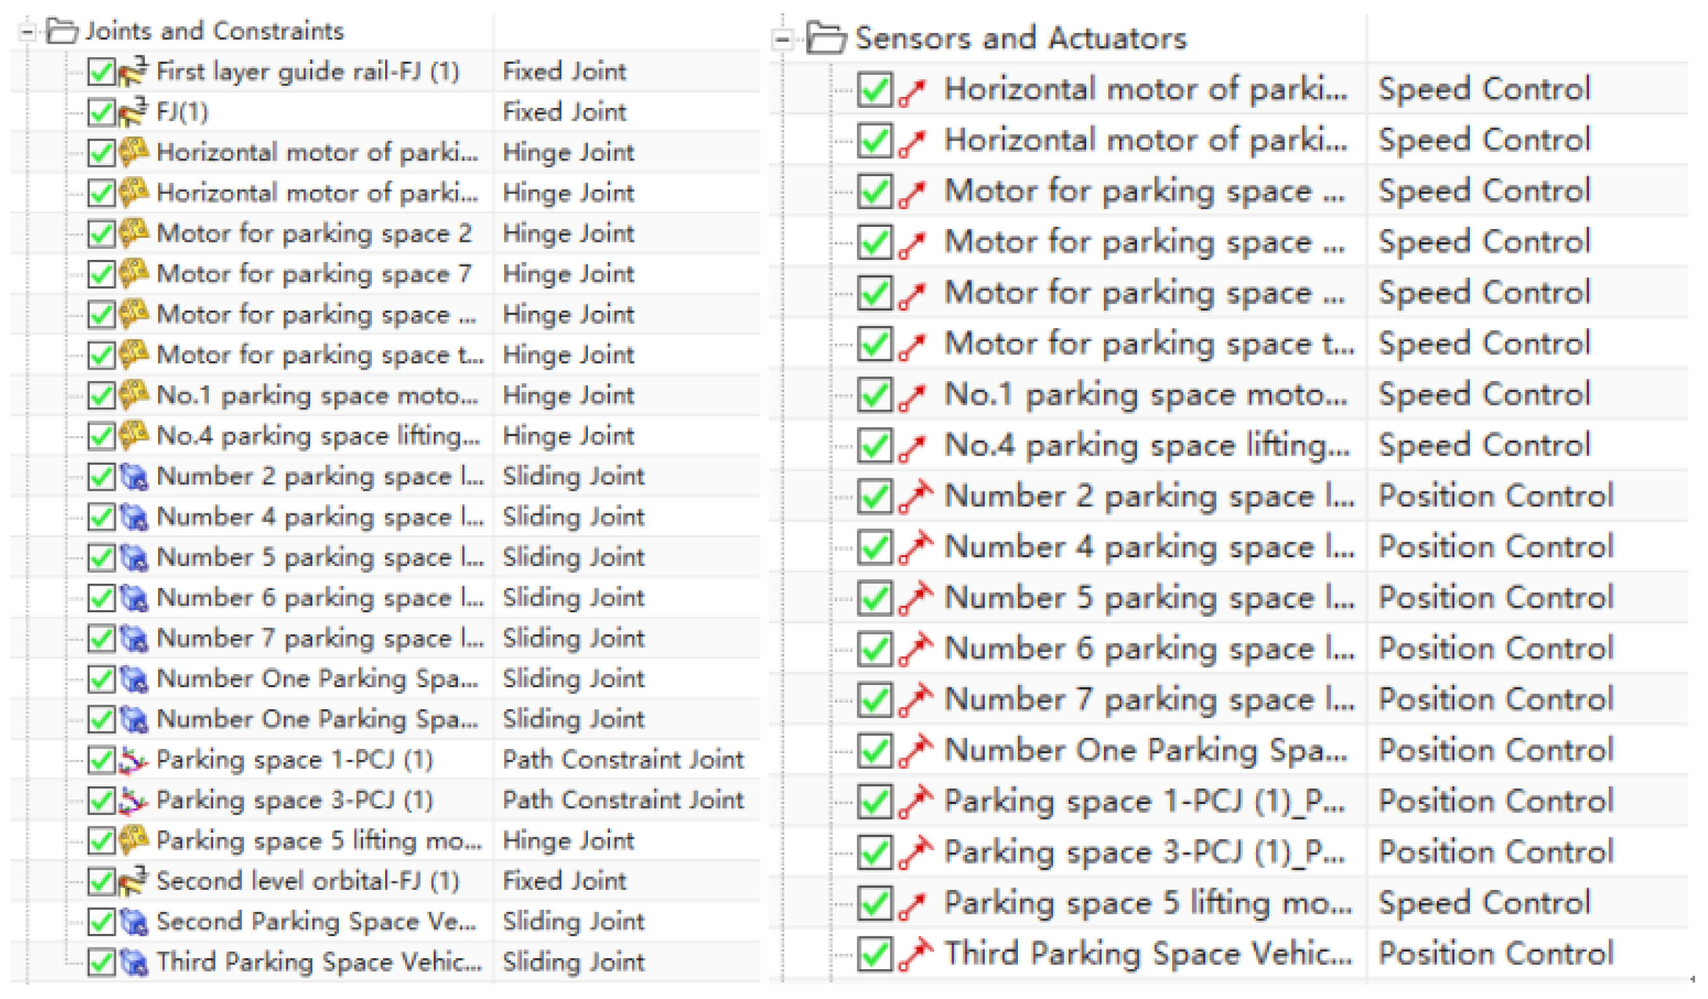Select Parking space 3-PCJ (1) joint entry
Viewport: 1708px width, 999px height.
(294, 801)
